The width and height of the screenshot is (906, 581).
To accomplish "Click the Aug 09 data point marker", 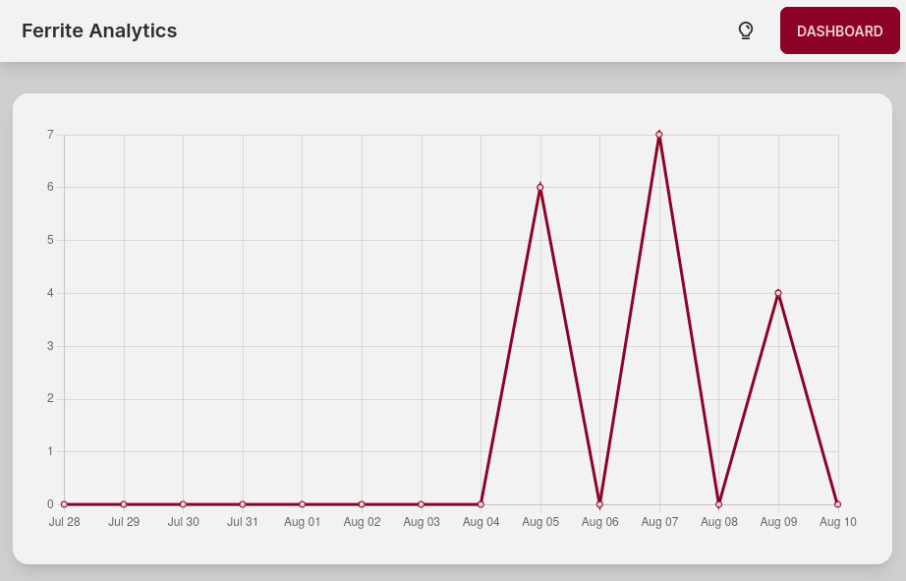I will click(777, 292).
